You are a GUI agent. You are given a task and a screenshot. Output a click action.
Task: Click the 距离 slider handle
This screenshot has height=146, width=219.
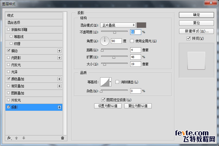[102, 50]
